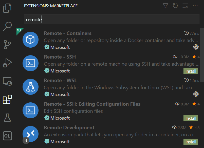The width and height of the screenshot is (204, 148).
Task: Install the Remote Development extension pack
Action: tap(191, 142)
